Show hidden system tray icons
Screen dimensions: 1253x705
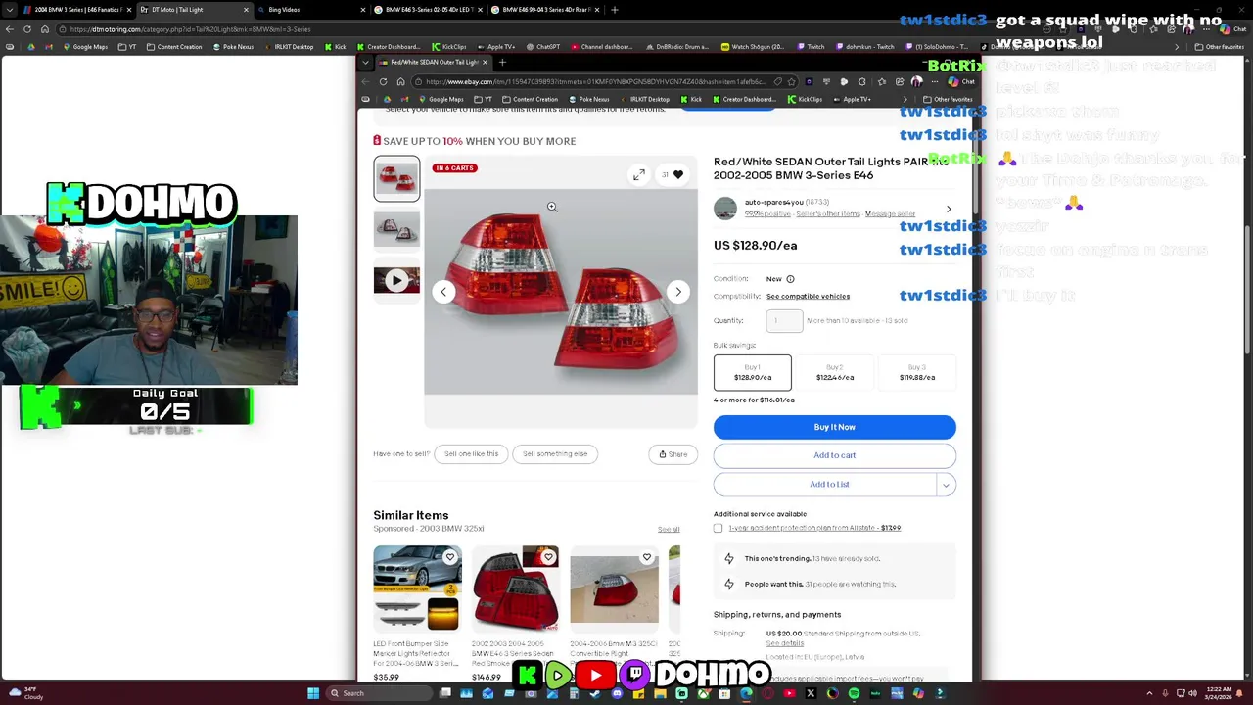[x=1150, y=693]
